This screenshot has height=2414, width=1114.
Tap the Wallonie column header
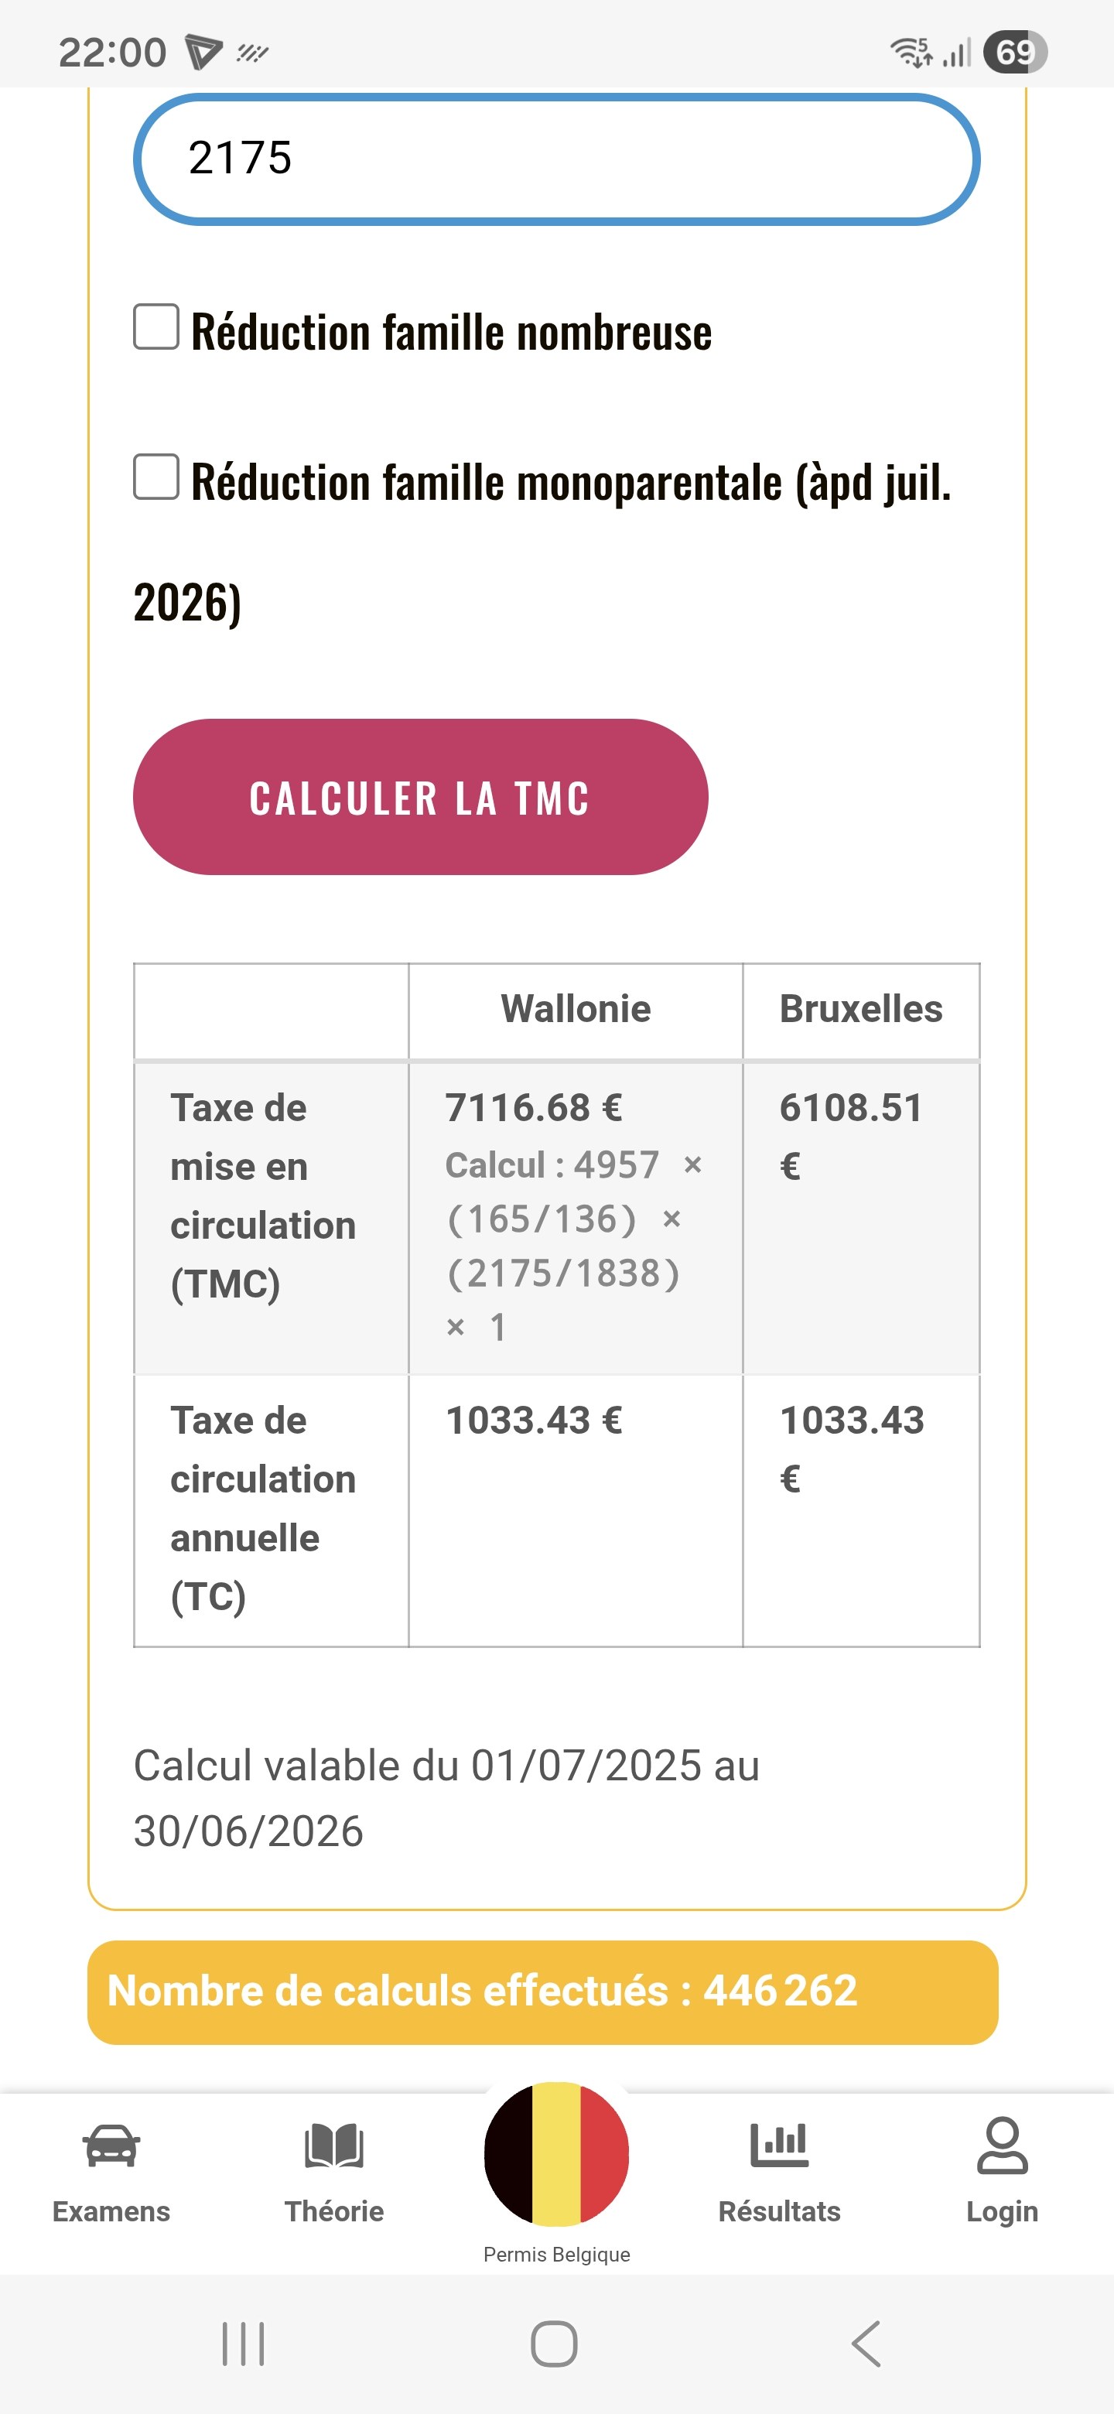point(576,1009)
